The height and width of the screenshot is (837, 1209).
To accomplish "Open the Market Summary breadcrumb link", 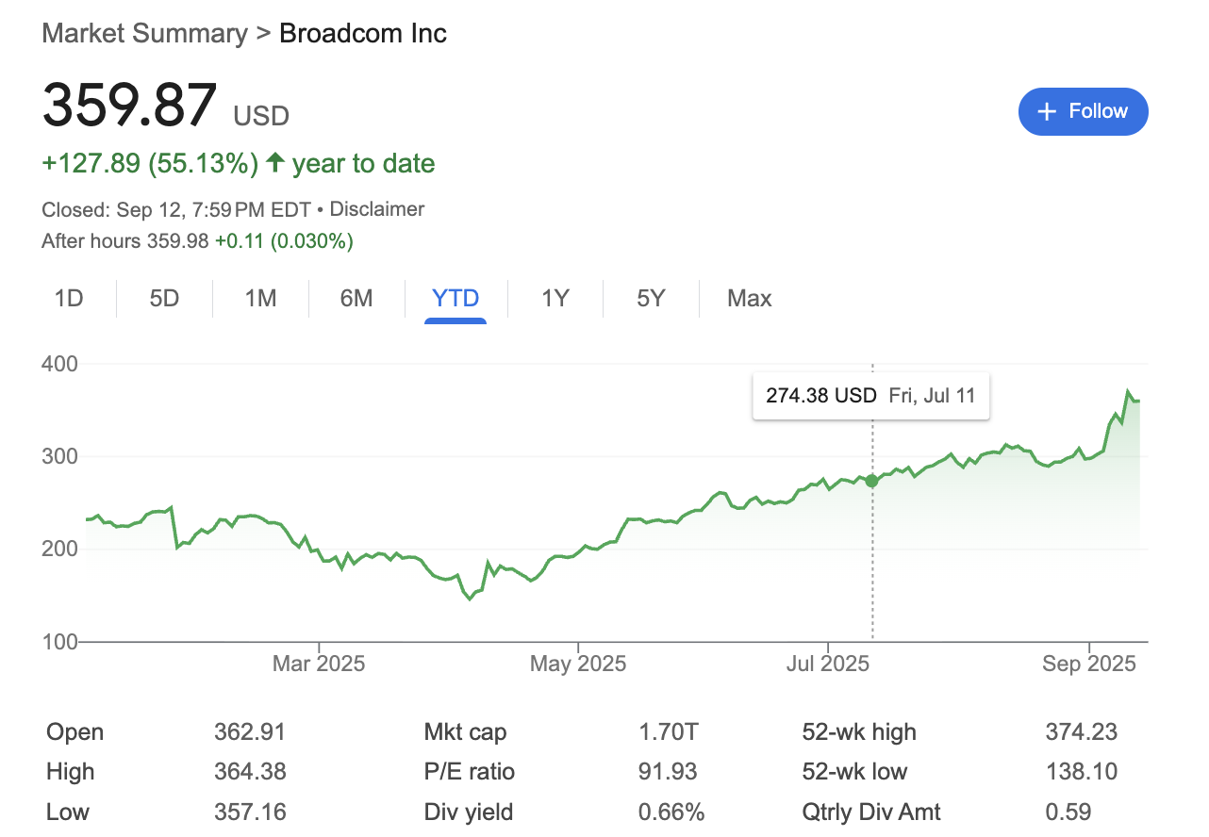I will coord(144,34).
